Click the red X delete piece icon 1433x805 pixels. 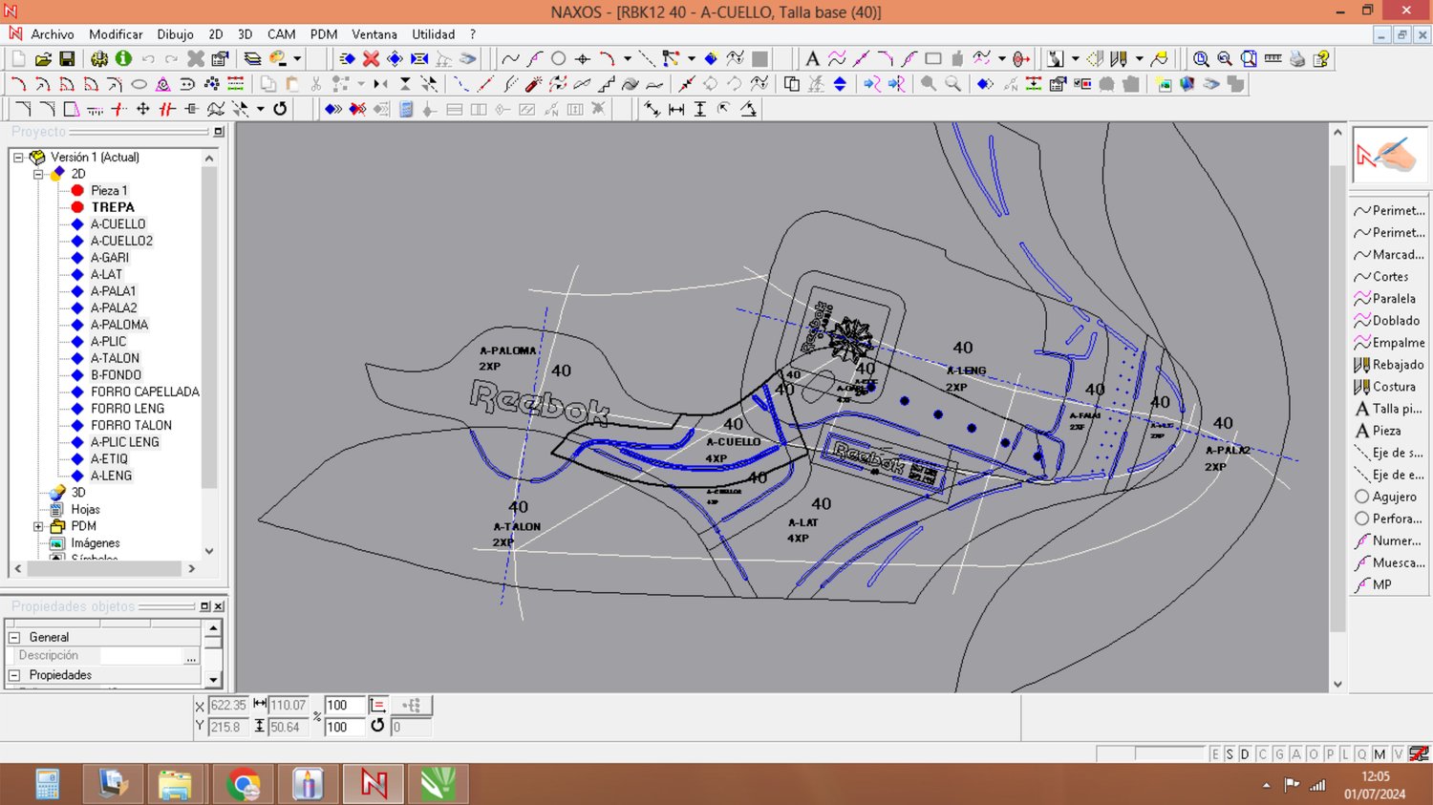(371, 59)
